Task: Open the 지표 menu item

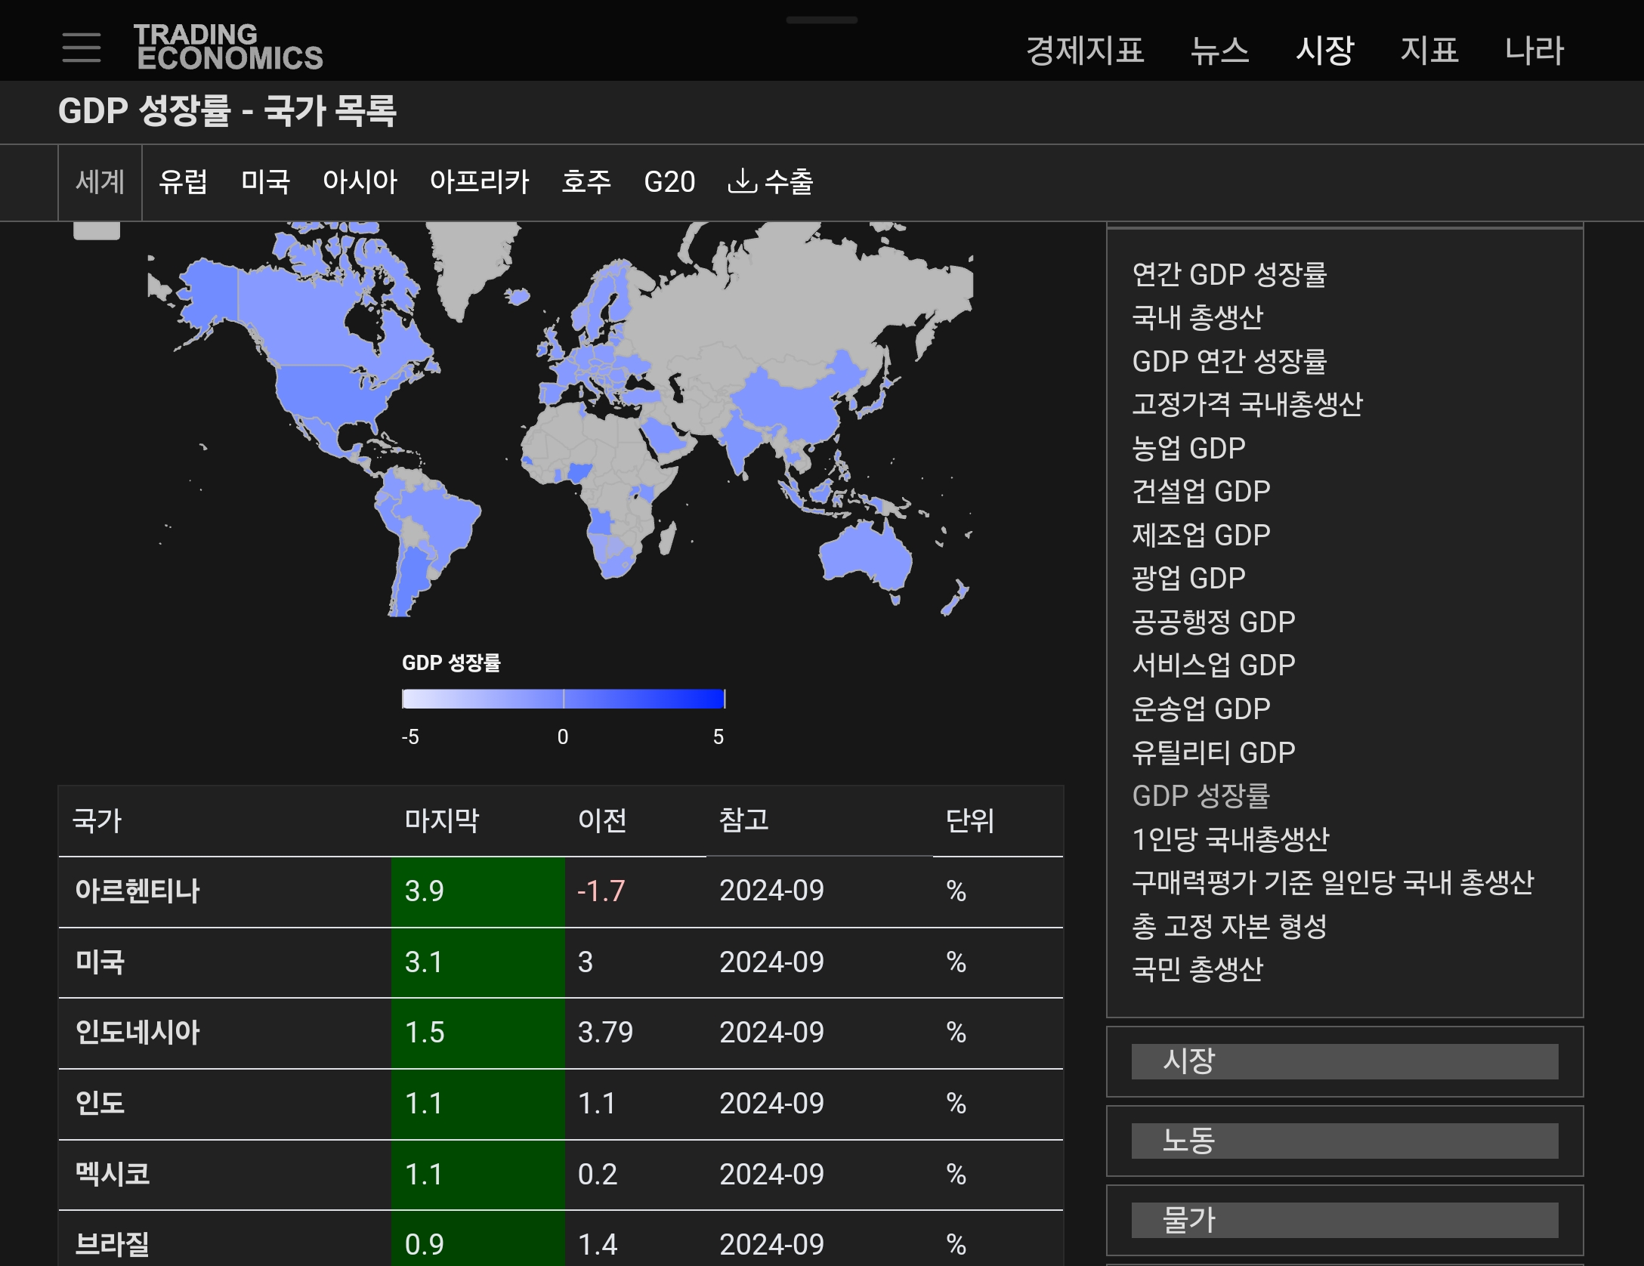Action: point(1429,51)
